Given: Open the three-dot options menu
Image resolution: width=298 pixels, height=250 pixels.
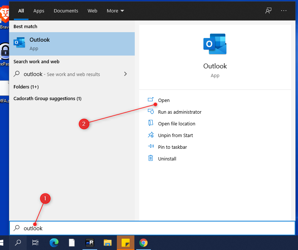Looking at the screenshot, I should pos(283,11).
